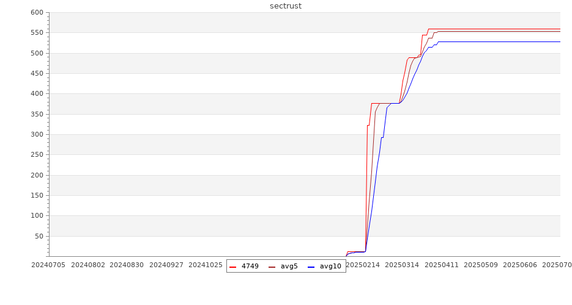Click the y-axis label 550
Screen dimensions: 572x305
pyautogui.click(x=37, y=33)
